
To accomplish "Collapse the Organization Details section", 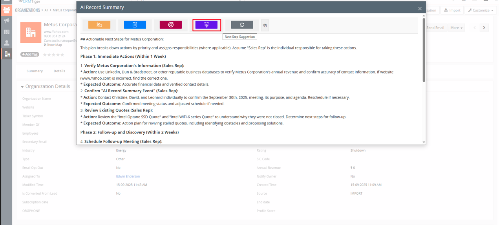I will (x=22, y=87).
